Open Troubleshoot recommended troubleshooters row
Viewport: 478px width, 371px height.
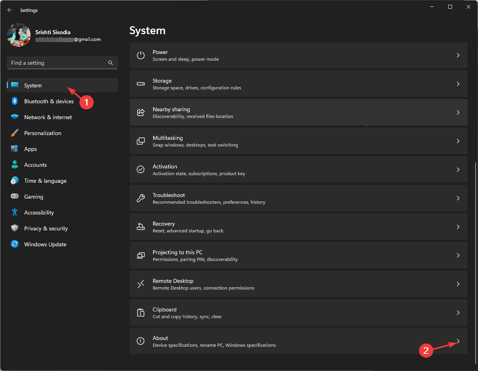tap(298, 198)
